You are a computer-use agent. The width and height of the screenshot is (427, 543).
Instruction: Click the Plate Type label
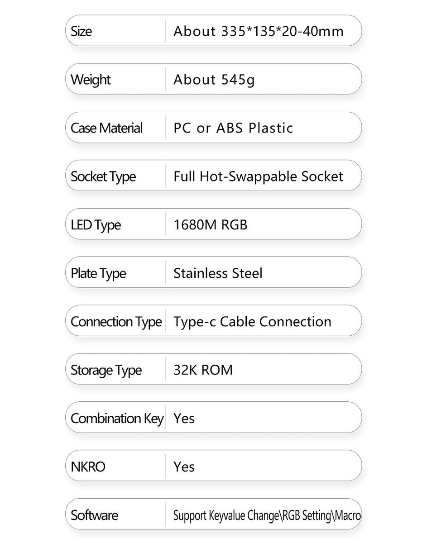pos(98,274)
